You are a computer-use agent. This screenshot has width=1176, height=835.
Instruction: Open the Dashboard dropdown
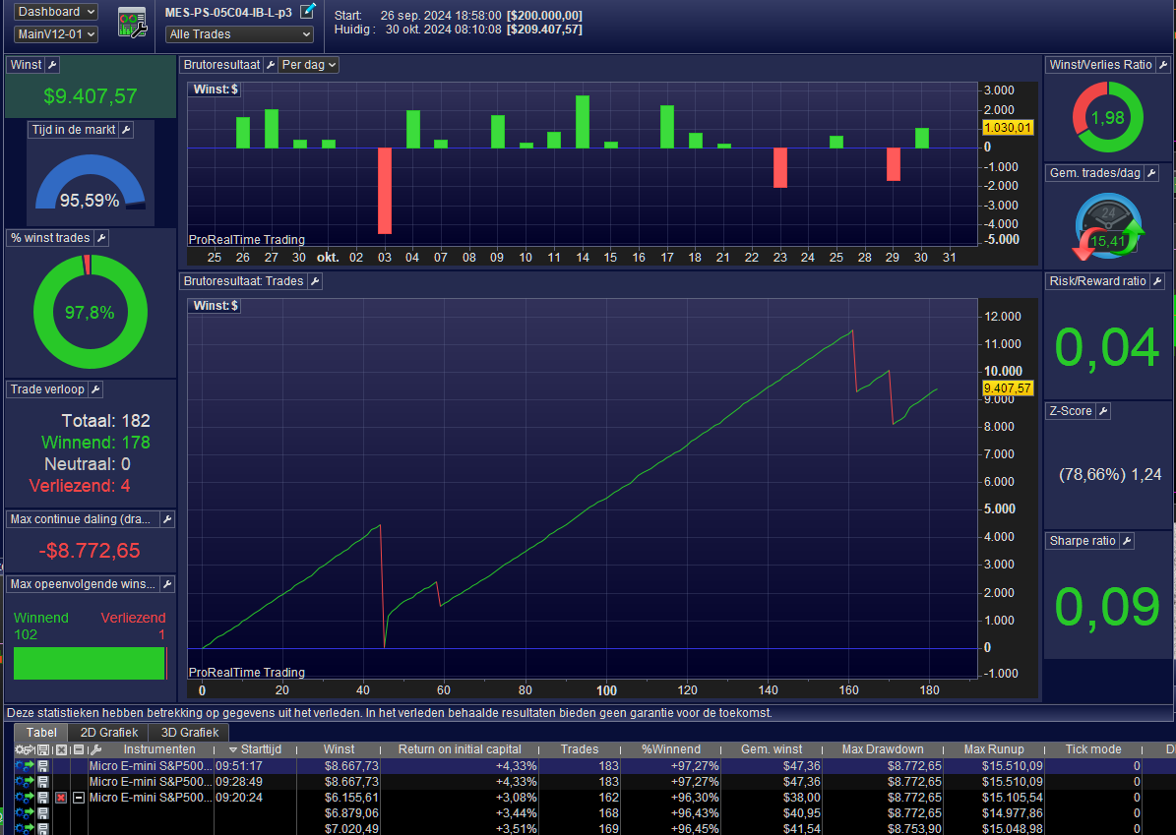click(x=55, y=12)
